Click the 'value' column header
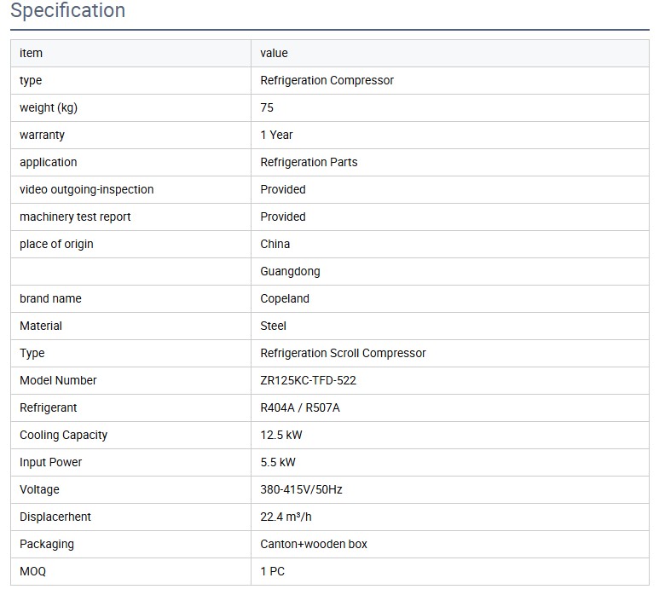This screenshot has height=595, width=665. [x=275, y=53]
